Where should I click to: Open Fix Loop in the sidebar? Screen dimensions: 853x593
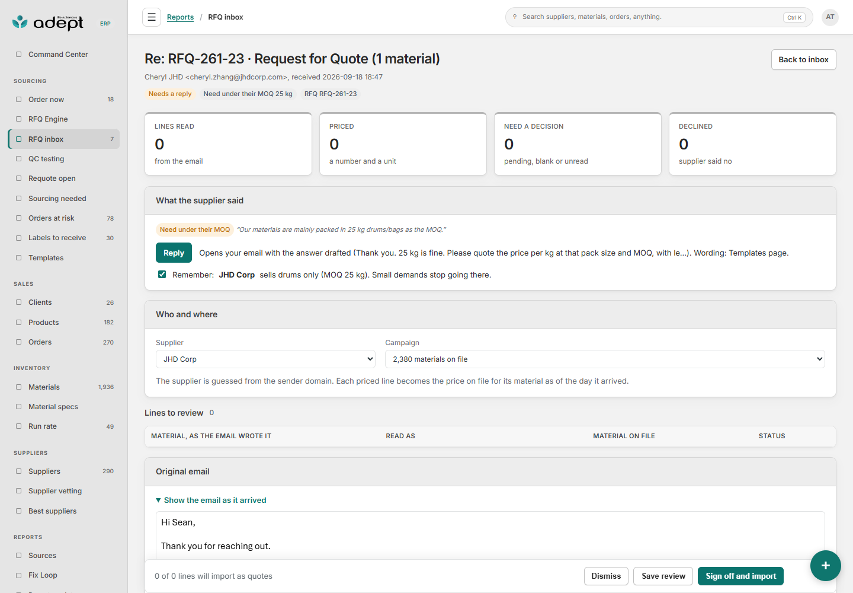64,575
